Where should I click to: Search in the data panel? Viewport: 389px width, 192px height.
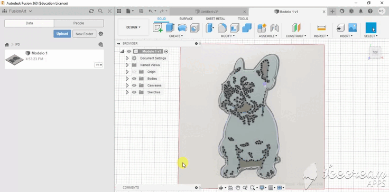point(100,11)
